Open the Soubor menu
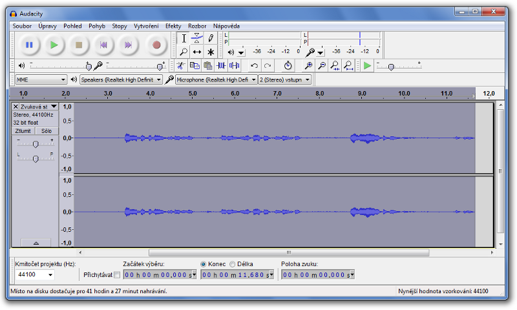The width and height of the screenshot is (517, 310). [x=22, y=26]
